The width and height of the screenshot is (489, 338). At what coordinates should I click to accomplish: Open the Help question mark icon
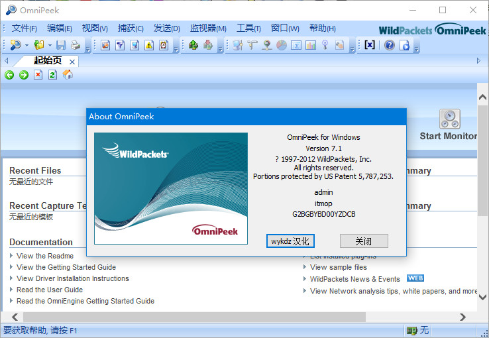tap(389, 45)
